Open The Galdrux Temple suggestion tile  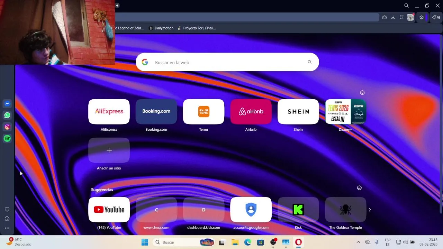[345, 210]
